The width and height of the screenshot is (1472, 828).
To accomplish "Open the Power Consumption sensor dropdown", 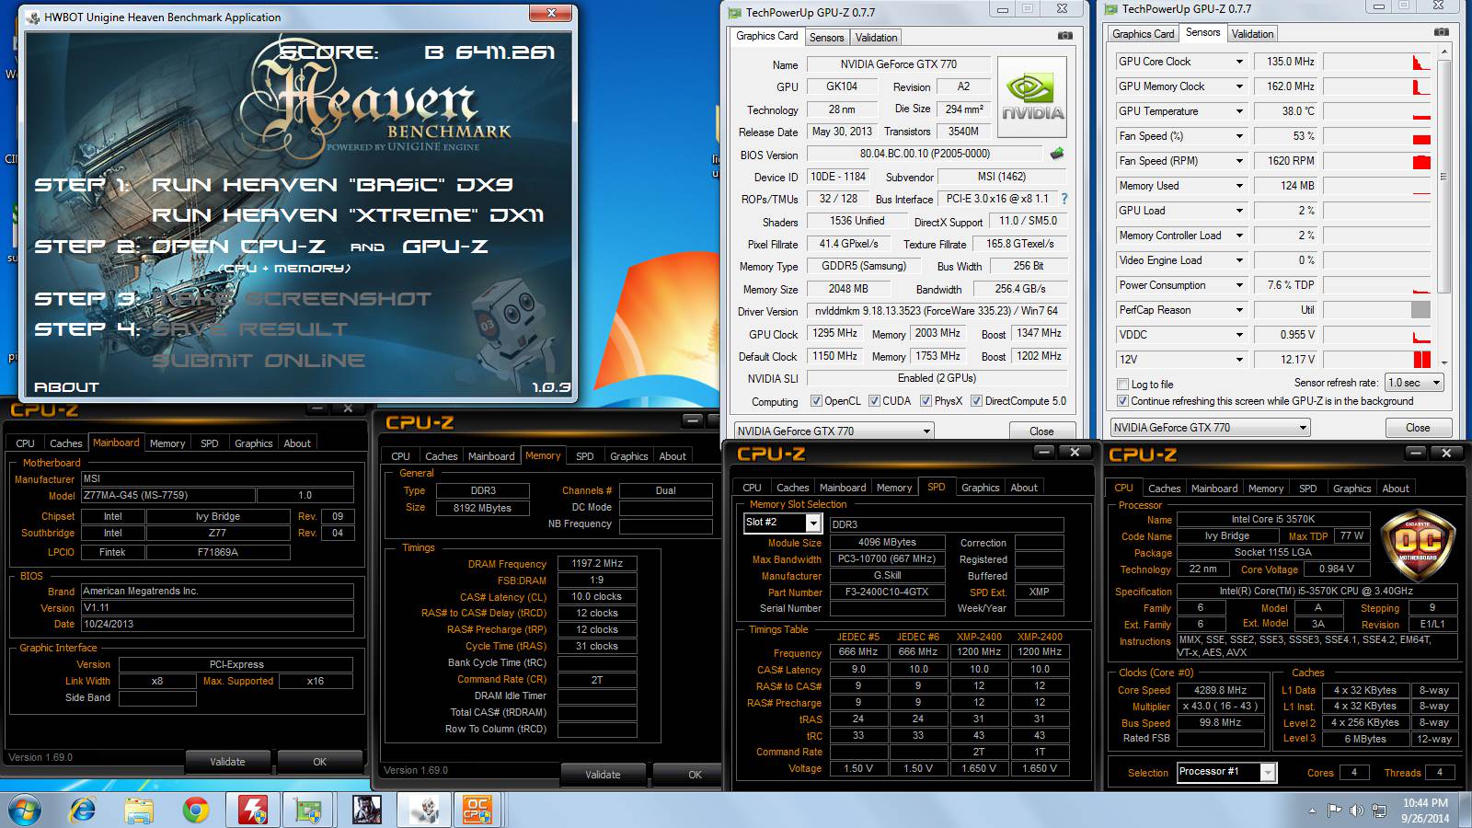I will pyautogui.click(x=1239, y=285).
